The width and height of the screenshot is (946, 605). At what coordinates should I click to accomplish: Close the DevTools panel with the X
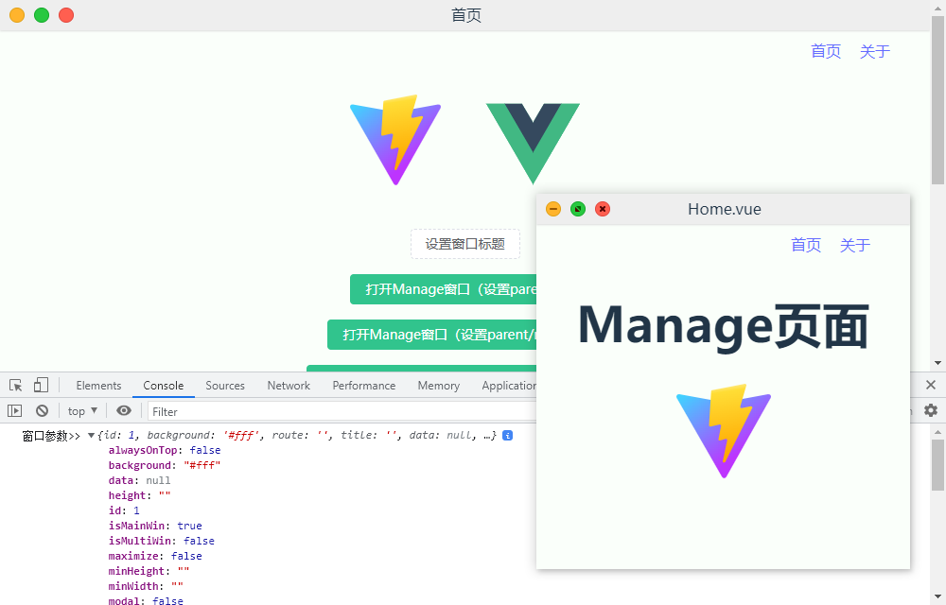(x=931, y=385)
